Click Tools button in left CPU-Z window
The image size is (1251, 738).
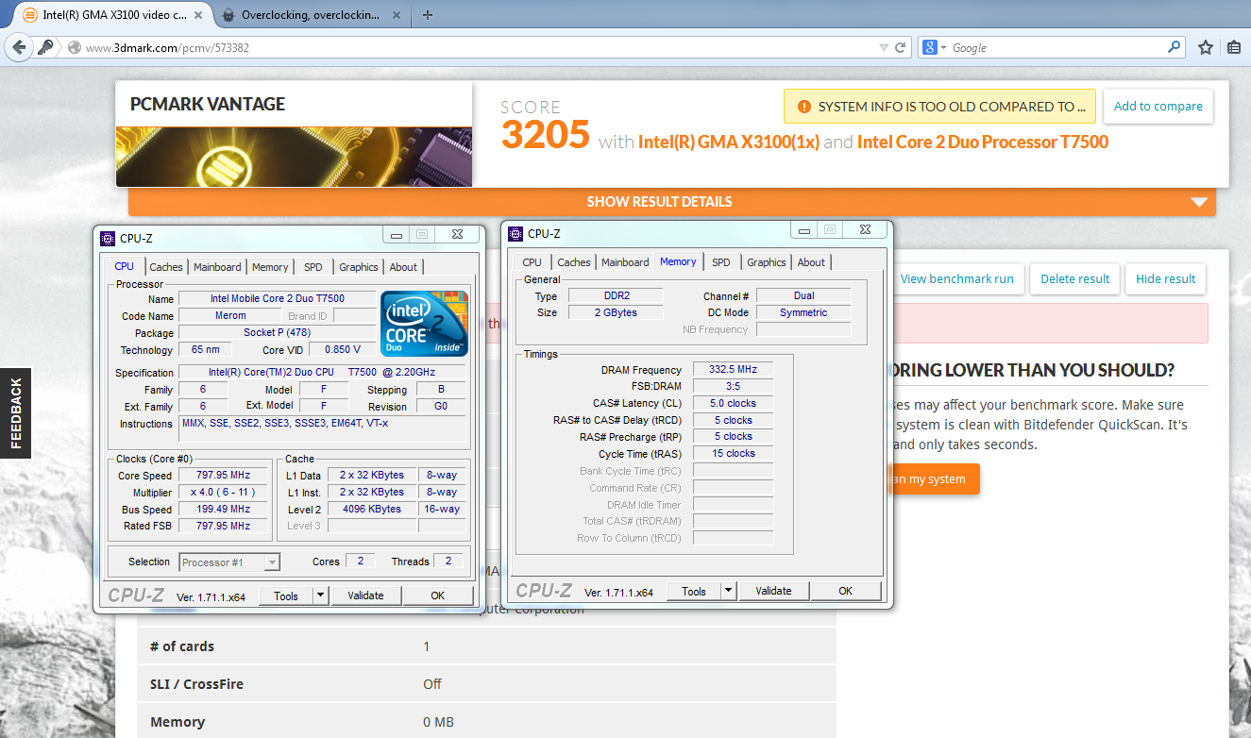click(286, 595)
